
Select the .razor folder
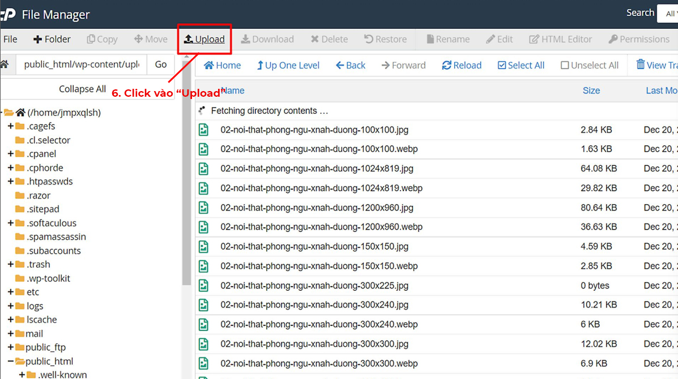click(39, 196)
